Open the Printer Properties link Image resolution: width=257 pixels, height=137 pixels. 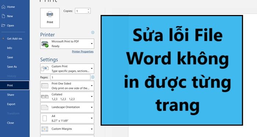click(83, 52)
